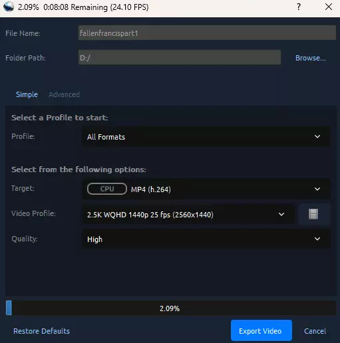
Task: Cancel the export
Action: pos(315,331)
